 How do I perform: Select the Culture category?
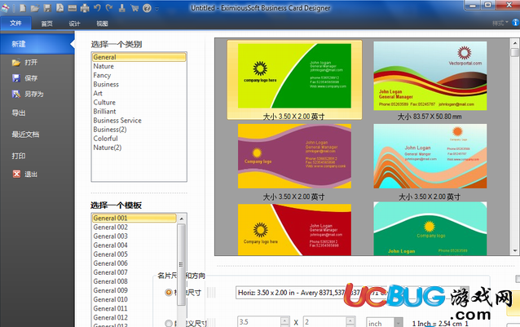pos(139,102)
